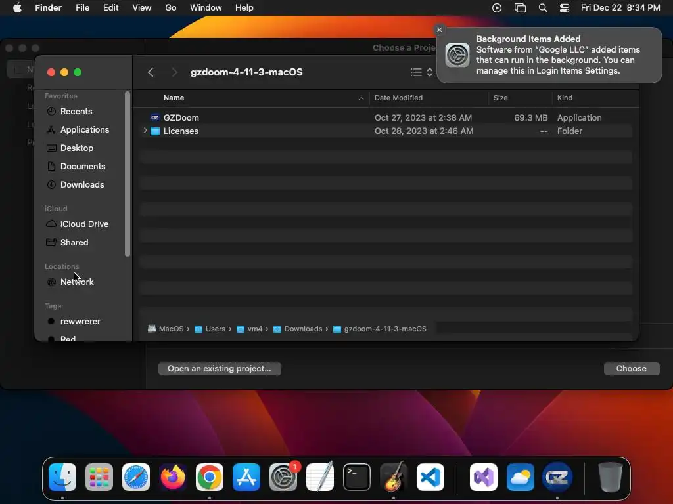This screenshot has width=673, height=504.
Task: Open the notification about Google LLC items
Action: [x=549, y=55]
